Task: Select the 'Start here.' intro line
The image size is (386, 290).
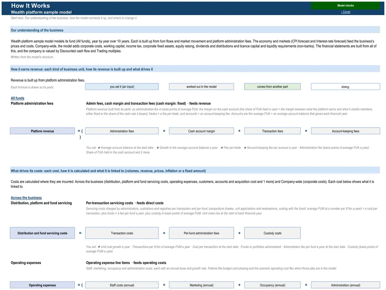Action: coord(74,18)
